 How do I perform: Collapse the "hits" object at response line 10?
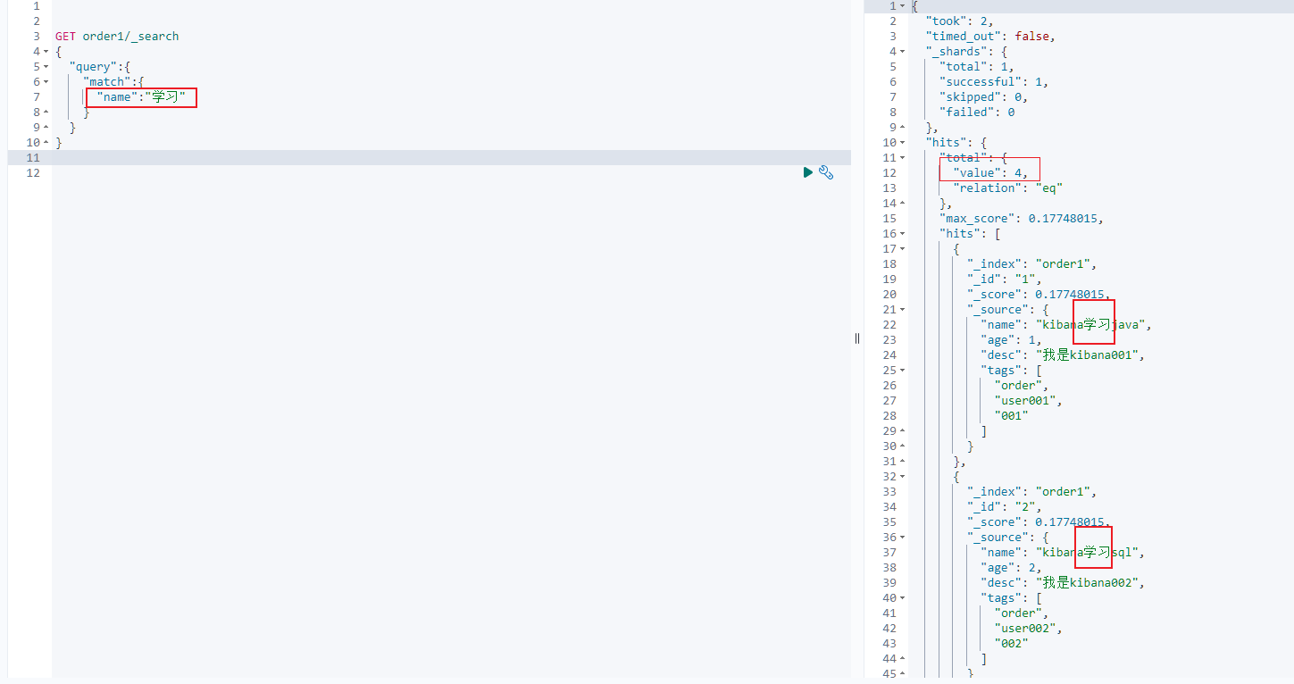click(x=901, y=142)
